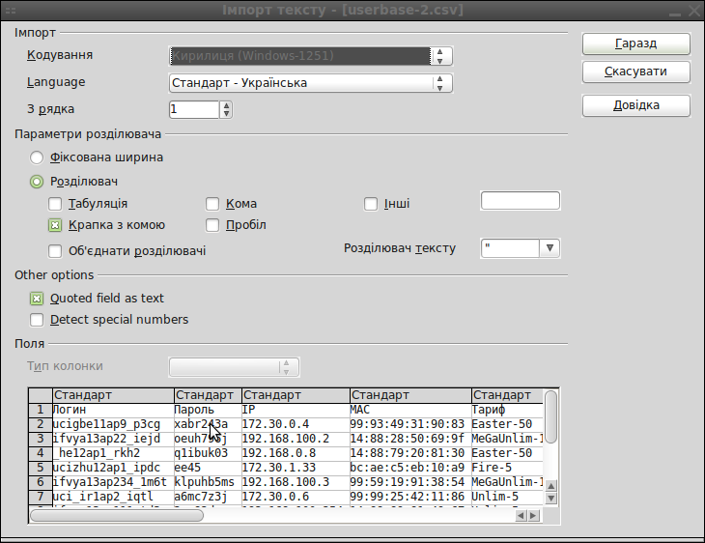Click the preview horizontal scroll left arrow
Image resolution: width=705 pixels, height=543 pixels.
click(521, 516)
